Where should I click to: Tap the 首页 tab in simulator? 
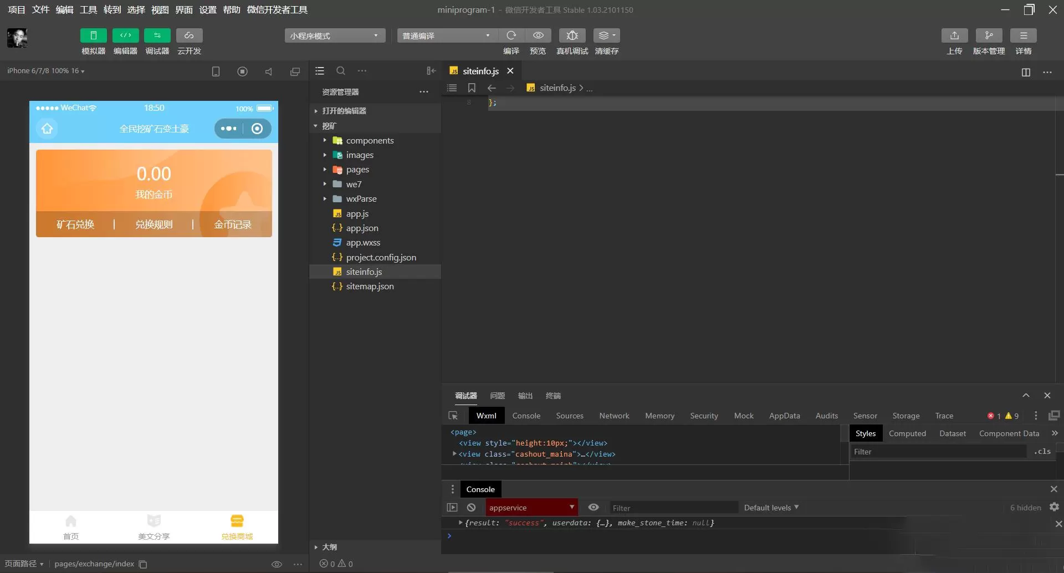[x=71, y=527]
